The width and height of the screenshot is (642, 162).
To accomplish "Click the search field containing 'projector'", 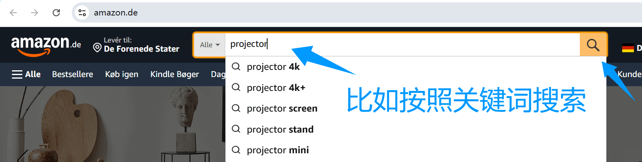I will tap(402, 45).
